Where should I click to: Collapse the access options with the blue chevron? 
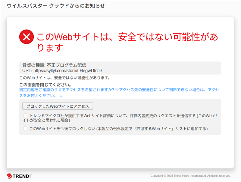[x=61, y=96]
